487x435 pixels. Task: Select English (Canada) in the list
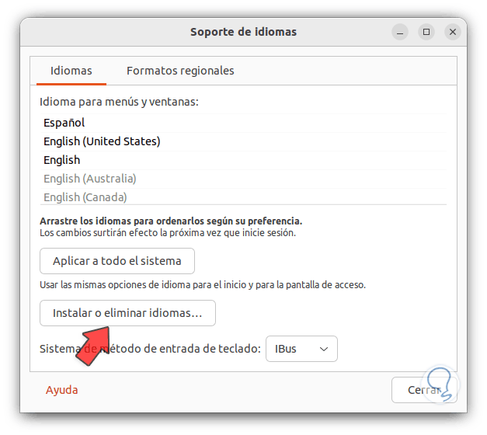click(243, 197)
